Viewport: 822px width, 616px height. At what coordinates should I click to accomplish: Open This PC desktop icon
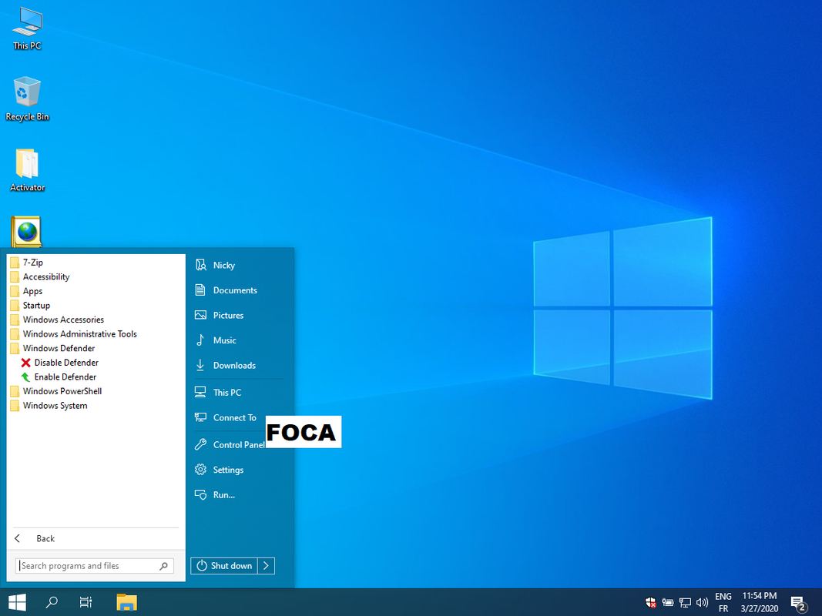click(x=27, y=29)
